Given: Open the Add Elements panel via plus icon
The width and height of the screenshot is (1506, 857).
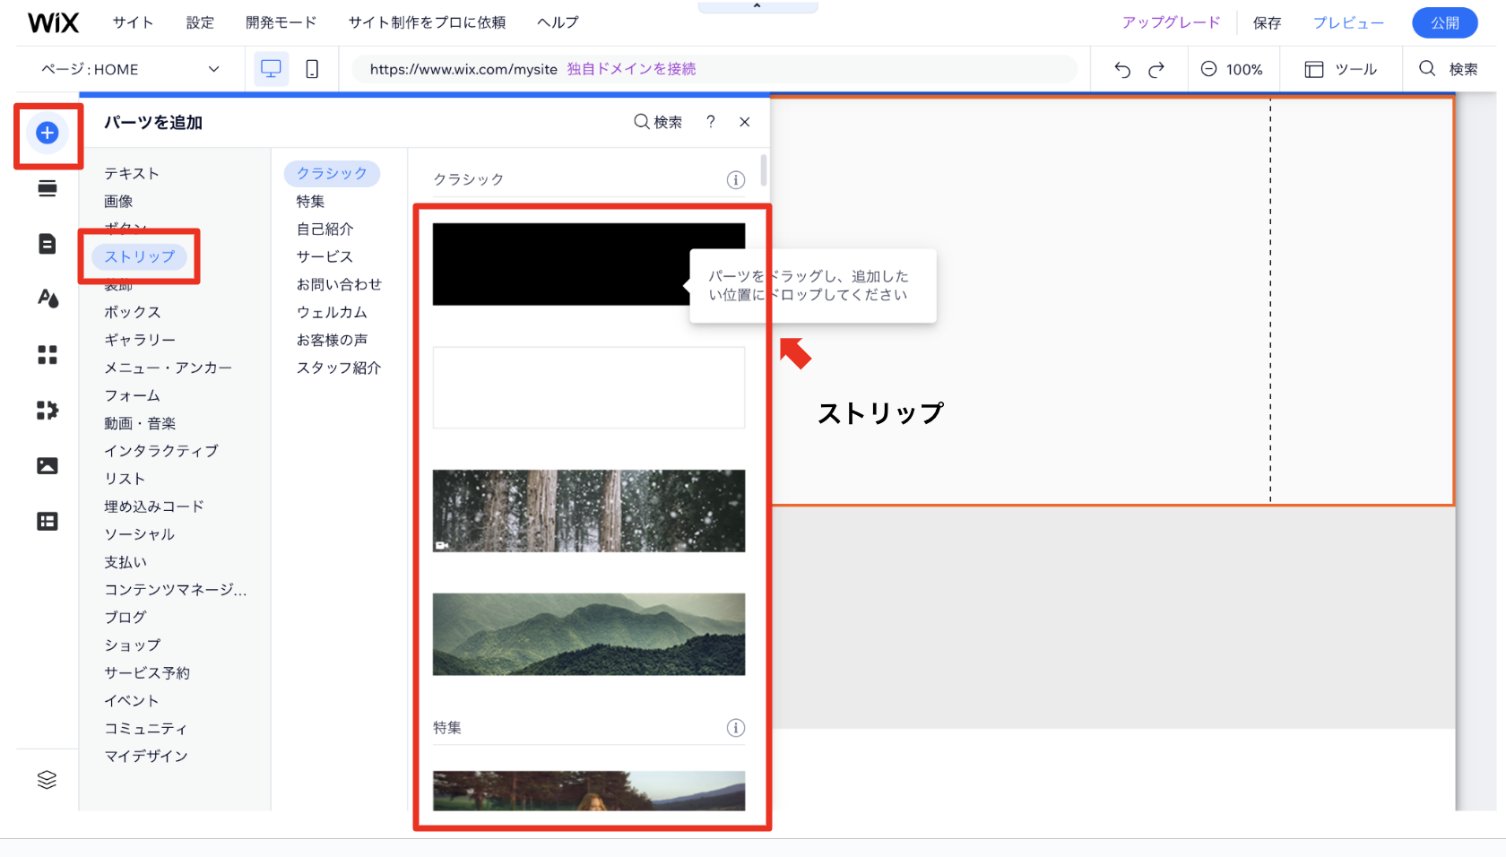Looking at the screenshot, I should [46, 133].
